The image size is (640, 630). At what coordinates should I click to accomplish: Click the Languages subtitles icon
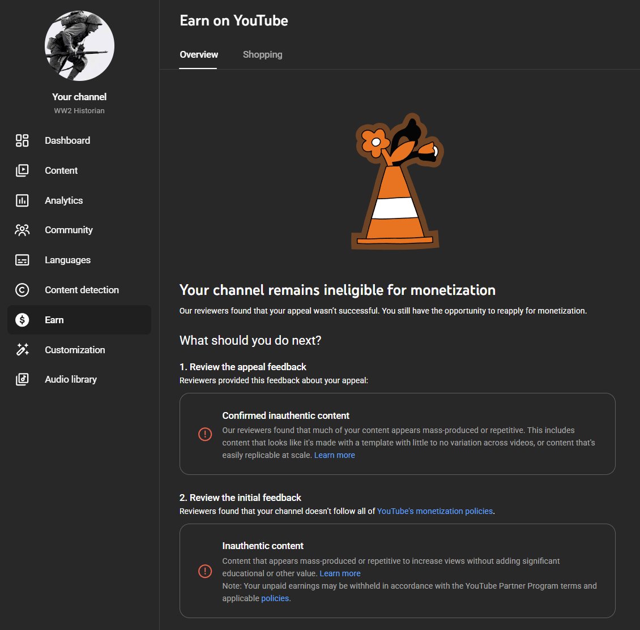coord(22,260)
